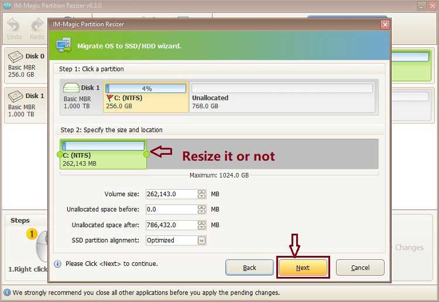Click the Undo arrow icon
Viewport: 439px width, 302px height.
coord(15,25)
